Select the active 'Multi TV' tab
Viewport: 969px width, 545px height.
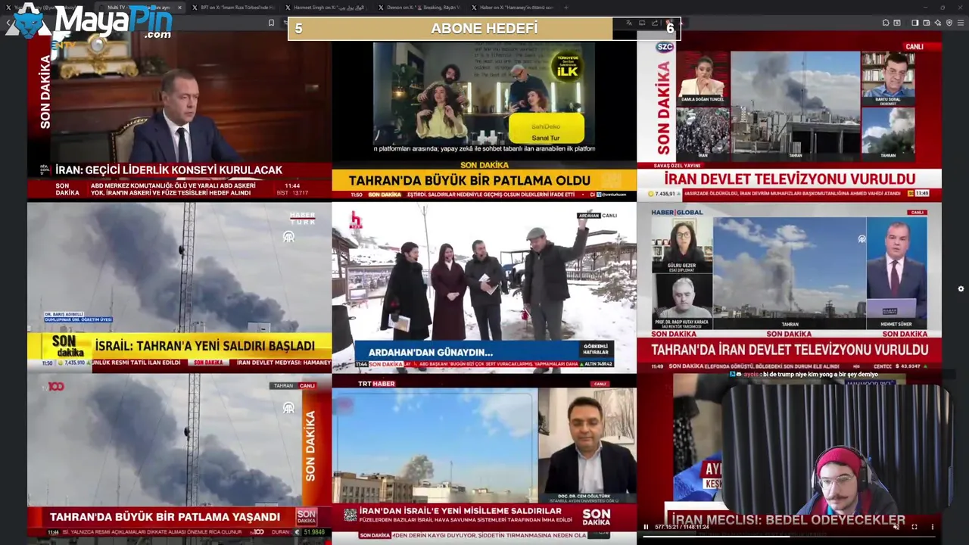(139, 8)
